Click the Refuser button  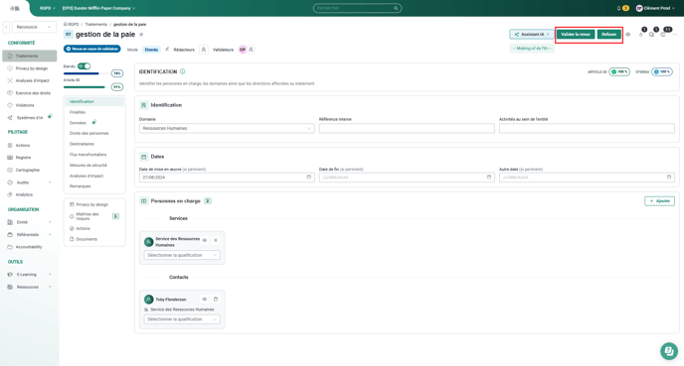point(609,35)
